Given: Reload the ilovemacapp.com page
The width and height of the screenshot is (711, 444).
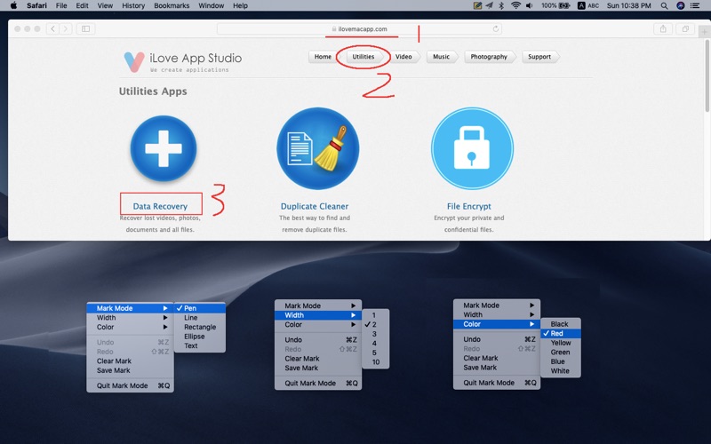Looking at the screenshot, I should coord(496,29).
